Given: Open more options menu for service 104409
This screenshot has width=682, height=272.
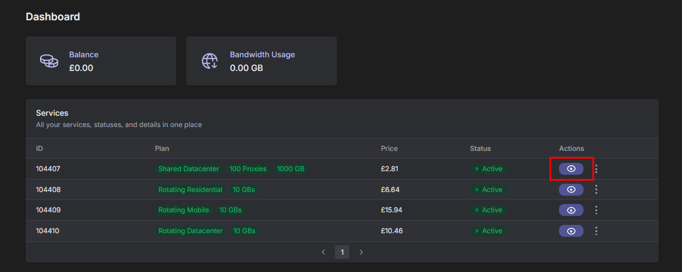Looking at the screenshot, I should tap(597, 210).
